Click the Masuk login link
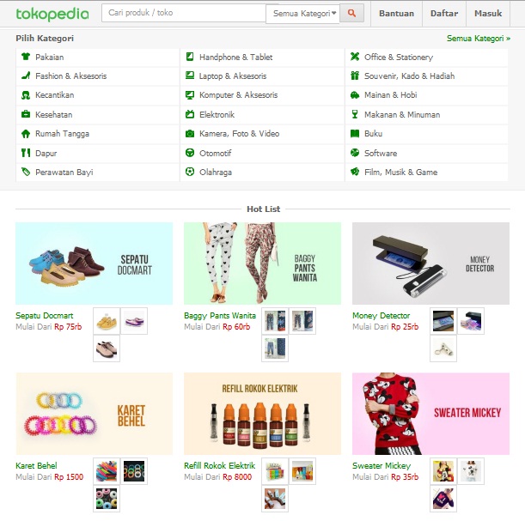This screenshot has height=521, width=525. (488, 14)
